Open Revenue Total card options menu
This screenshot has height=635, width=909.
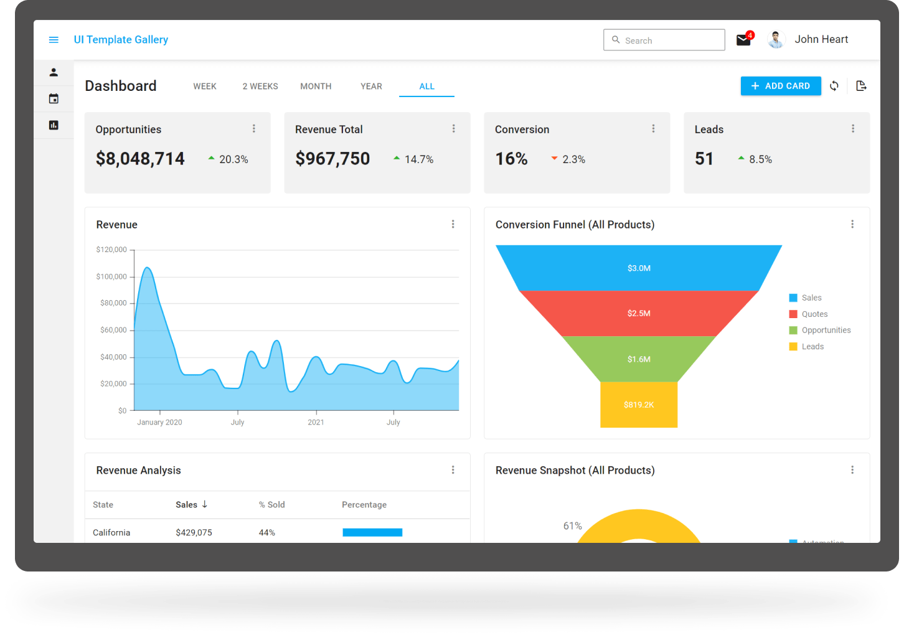(x=454, y=129)
